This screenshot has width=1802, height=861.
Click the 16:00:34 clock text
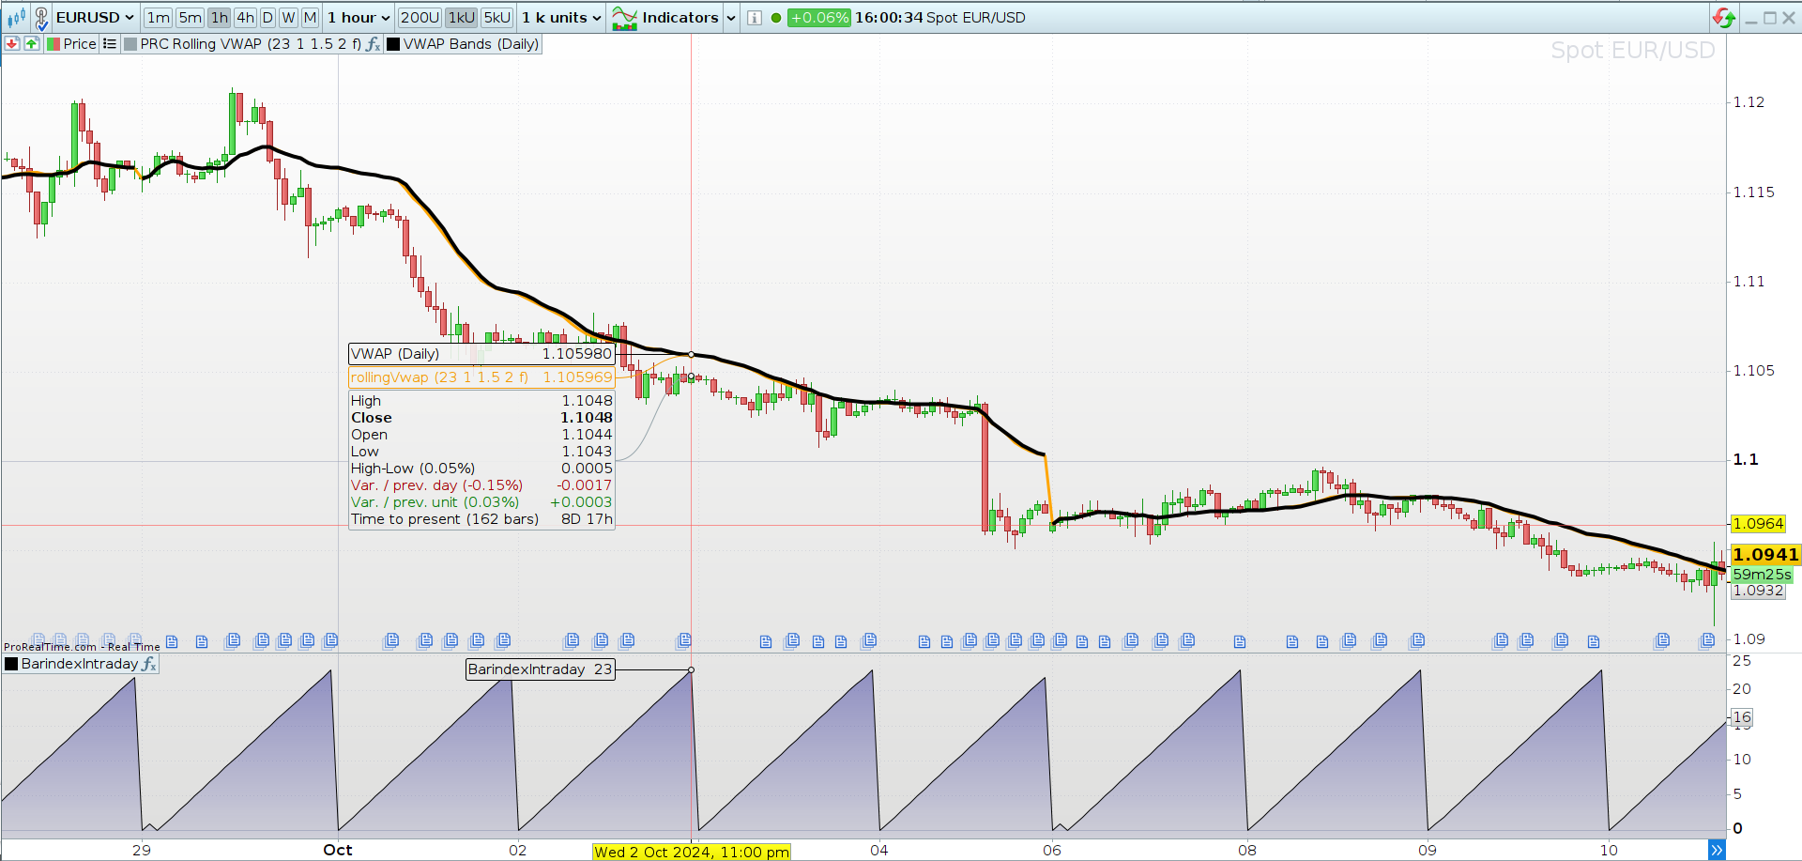tap(889, 18)
